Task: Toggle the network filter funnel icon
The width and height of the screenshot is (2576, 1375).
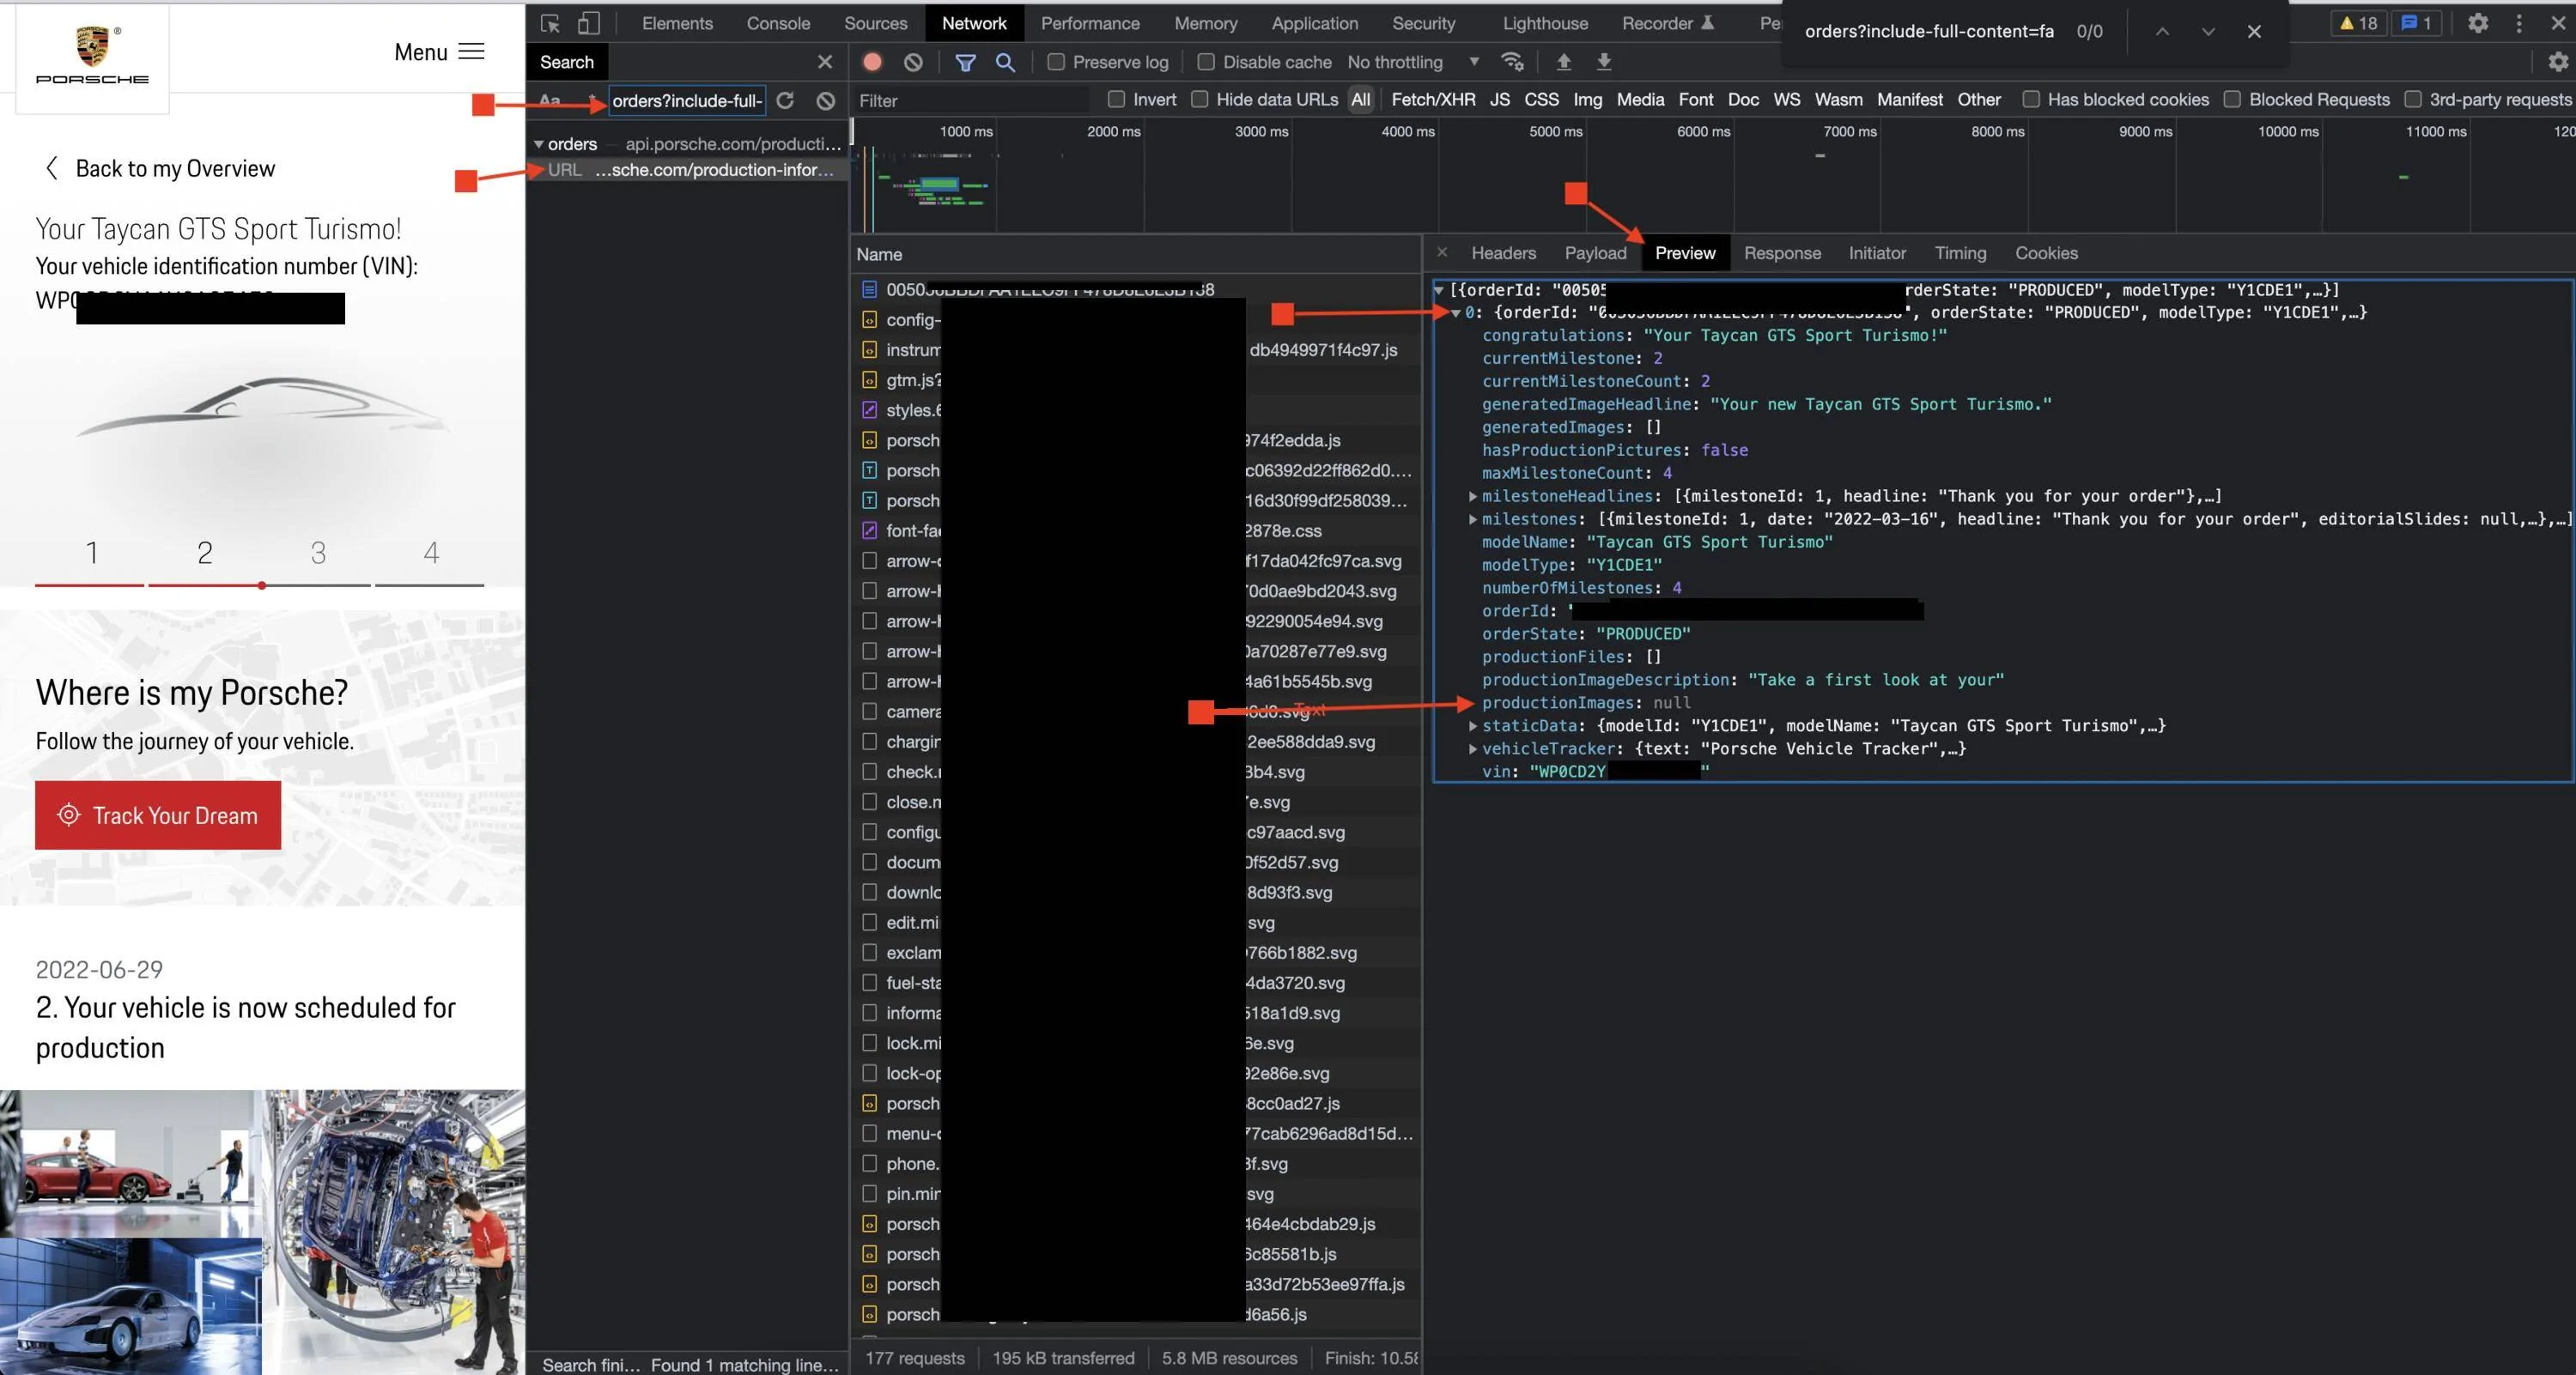Action: 965,62
